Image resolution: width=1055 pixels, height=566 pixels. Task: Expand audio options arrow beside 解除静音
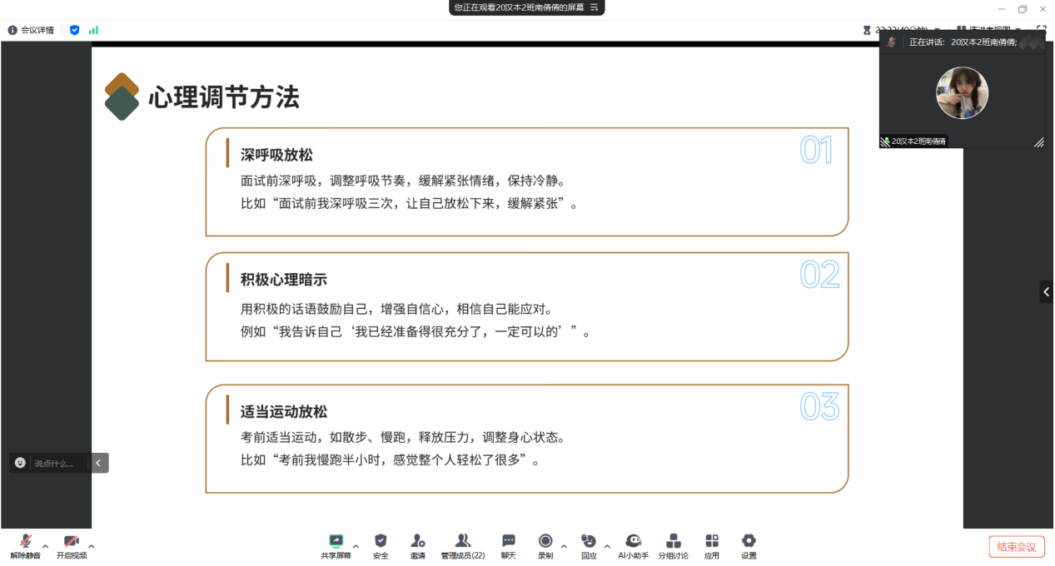coord(46,546)
